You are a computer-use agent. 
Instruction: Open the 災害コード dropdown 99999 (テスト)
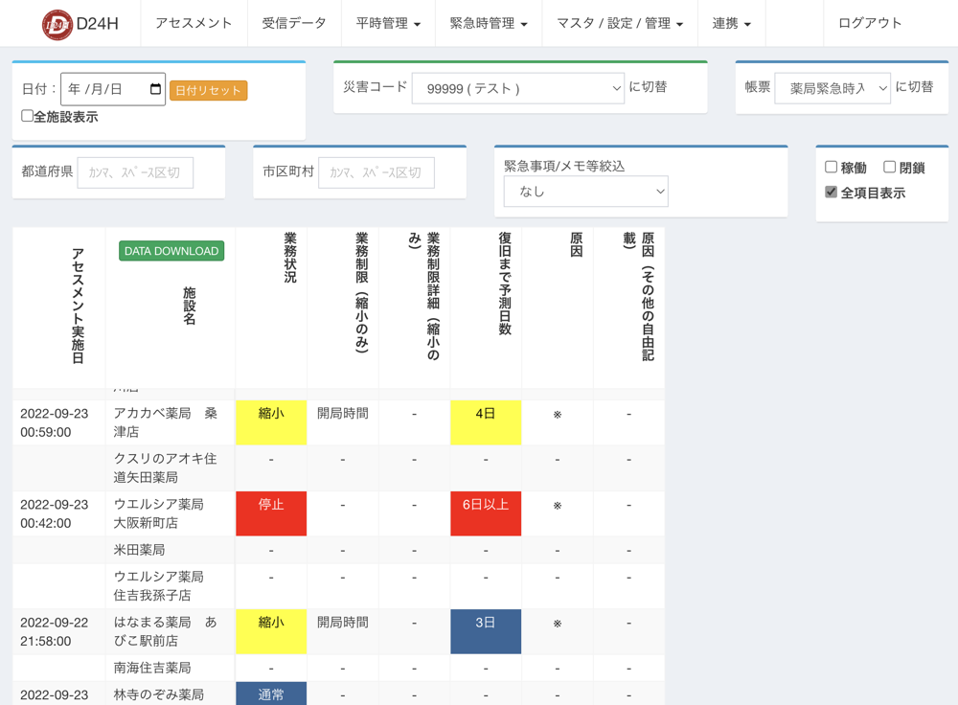point(518,88)
